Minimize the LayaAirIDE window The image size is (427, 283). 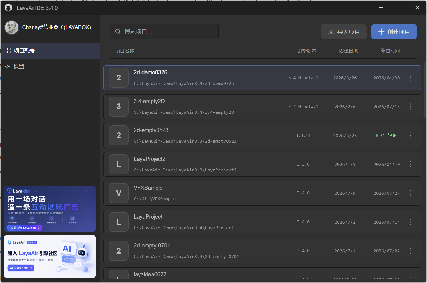(381, 7)
